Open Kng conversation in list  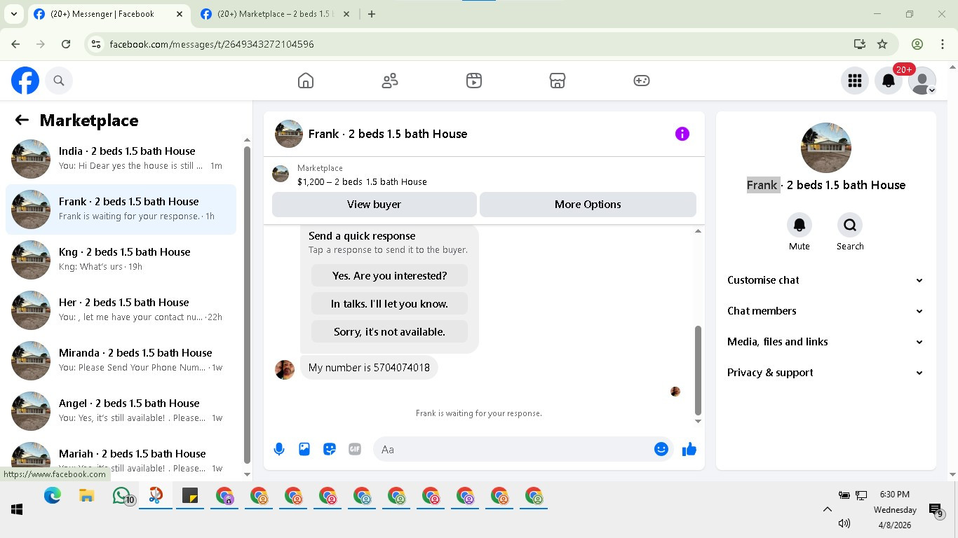(121, 260)
